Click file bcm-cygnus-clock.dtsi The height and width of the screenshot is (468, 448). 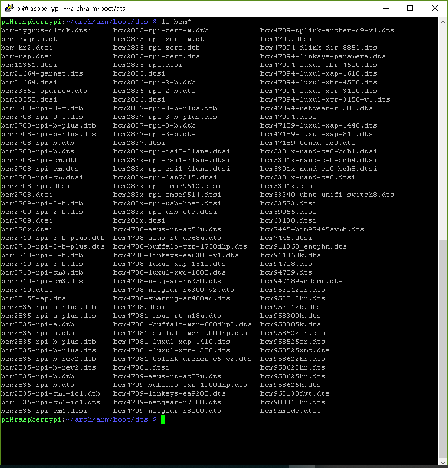coord(46,30)
